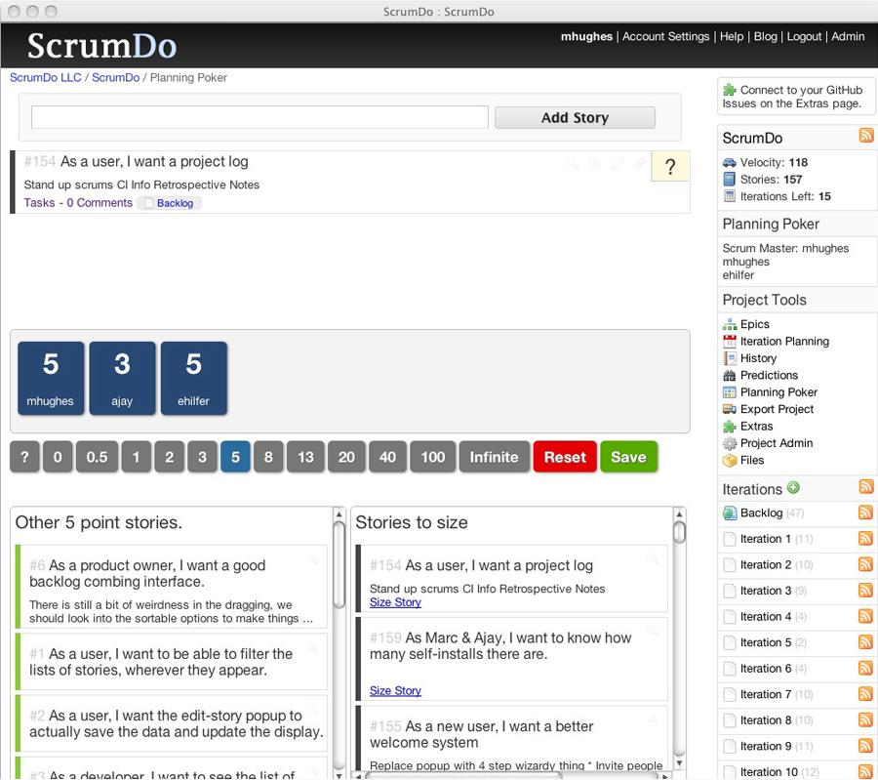Click the Iteration Planning calendar icon
This screenshot has height=780, width=878.
pyautogui.click(x=729, y=342)
